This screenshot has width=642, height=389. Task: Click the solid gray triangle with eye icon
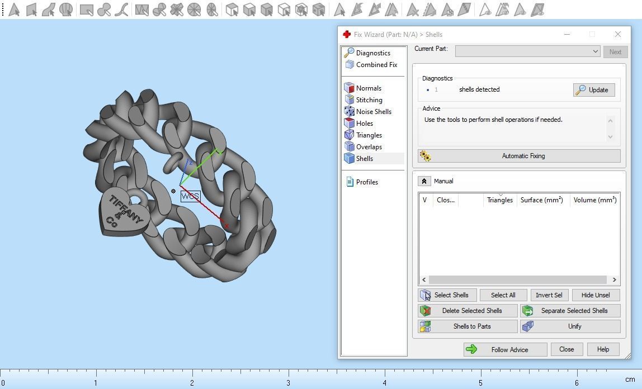pos(520,10)
